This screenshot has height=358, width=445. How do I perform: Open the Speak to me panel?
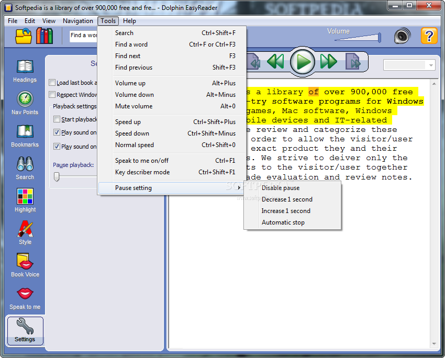[x=25, y=298]
